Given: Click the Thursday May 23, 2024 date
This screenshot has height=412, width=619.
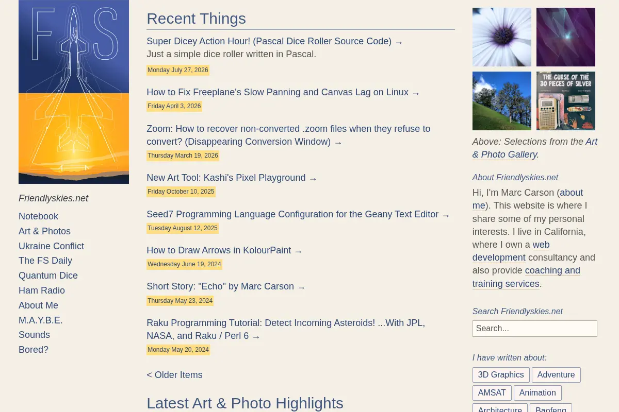Looking at the screenshot, I should pyautogui.click(x=180, y=300).
